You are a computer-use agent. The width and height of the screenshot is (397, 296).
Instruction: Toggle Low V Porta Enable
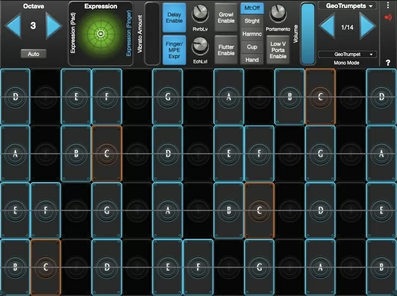tap(278, 50)
